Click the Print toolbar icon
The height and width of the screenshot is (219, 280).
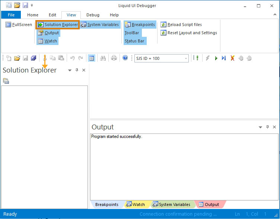tap(114, 58)
